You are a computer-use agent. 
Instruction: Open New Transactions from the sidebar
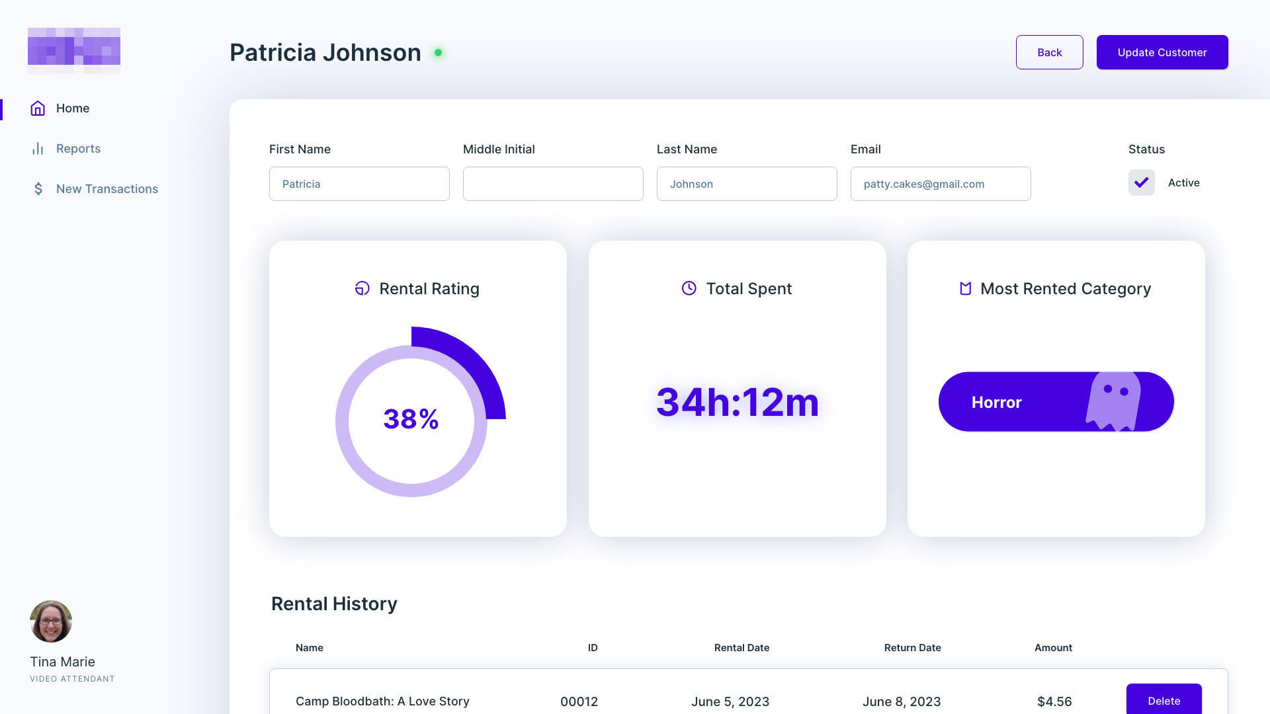(106, 188)
